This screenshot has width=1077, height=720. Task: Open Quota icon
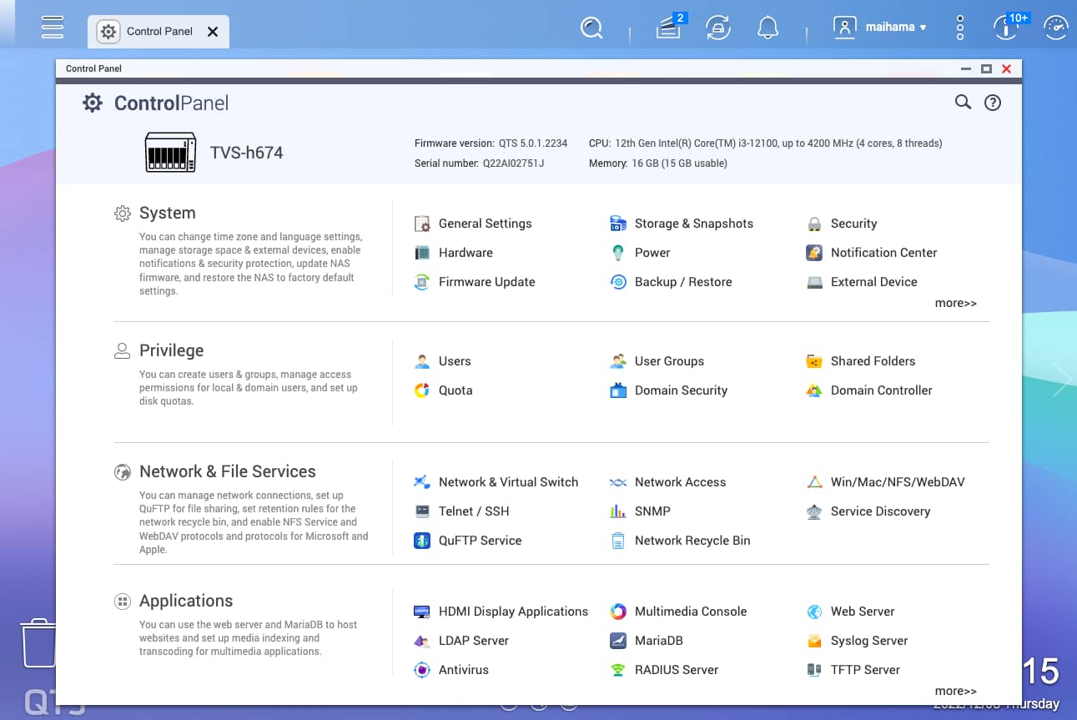(422, 390)
